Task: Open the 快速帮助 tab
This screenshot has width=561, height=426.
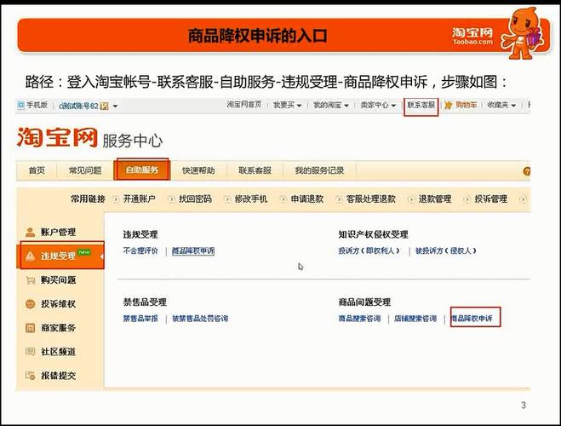Action: click(198, 170)
